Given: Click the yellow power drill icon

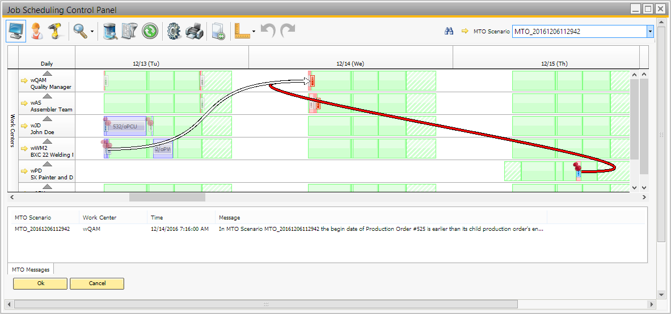Looking at the screenshot, I should click(55, 31).
